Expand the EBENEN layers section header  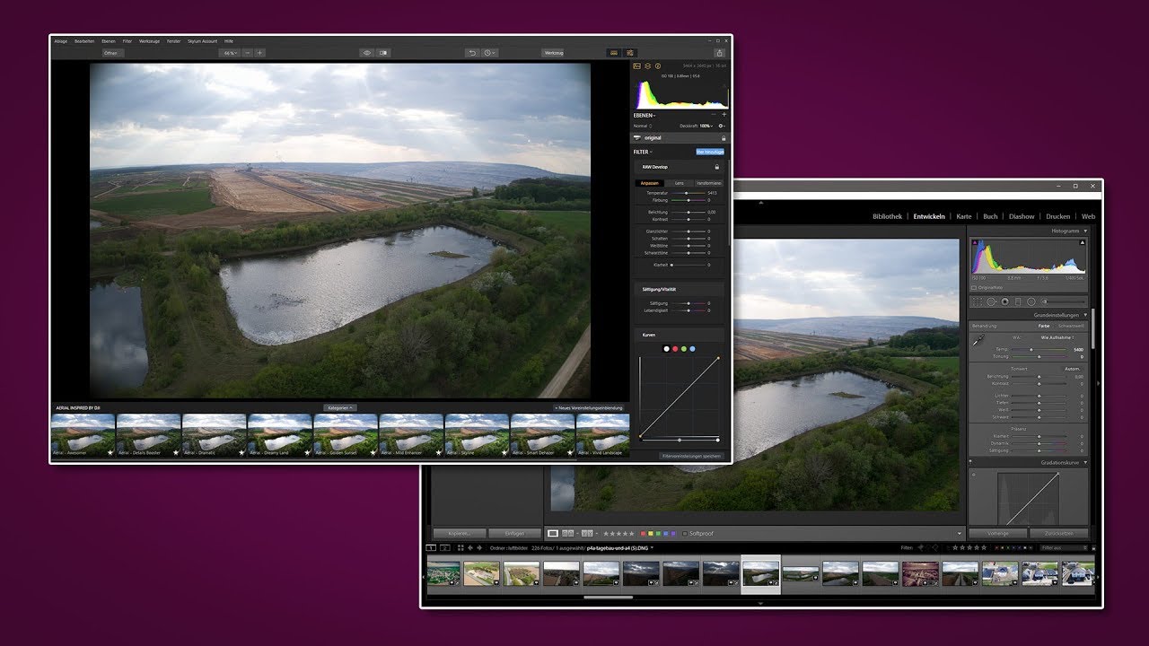(645, 115)
